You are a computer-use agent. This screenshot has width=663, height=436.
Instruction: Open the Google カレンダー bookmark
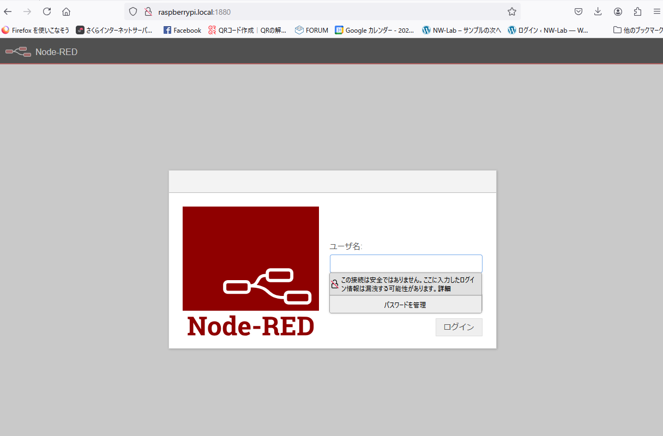pyautogui.click(x=375, y=30)
